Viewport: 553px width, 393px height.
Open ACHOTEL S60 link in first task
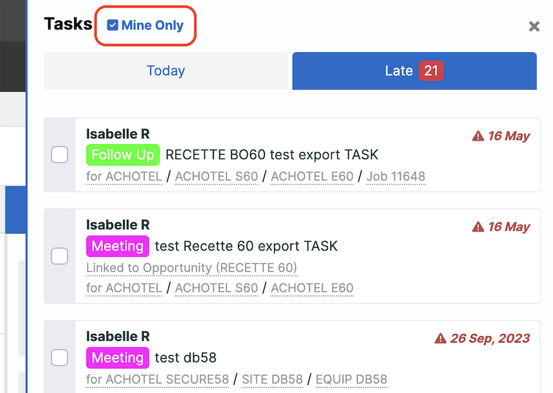(x=216, y=176)
